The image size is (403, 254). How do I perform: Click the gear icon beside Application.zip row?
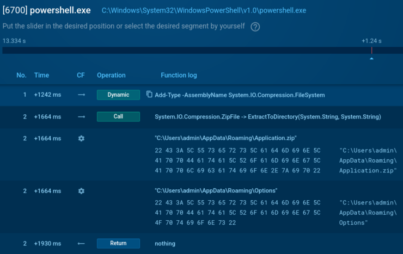(x=81, y=139)
